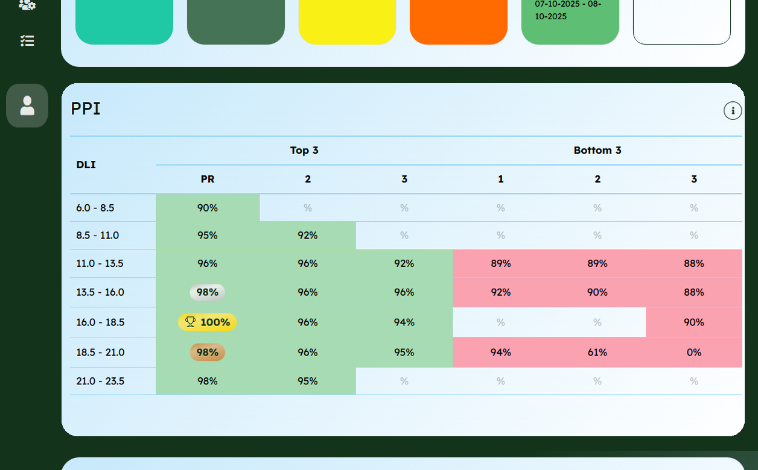Click the DLI column header

[x=86, y=164]
